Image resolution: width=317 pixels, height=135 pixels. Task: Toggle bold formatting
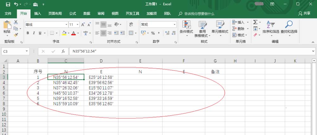[x=28, y=33]
